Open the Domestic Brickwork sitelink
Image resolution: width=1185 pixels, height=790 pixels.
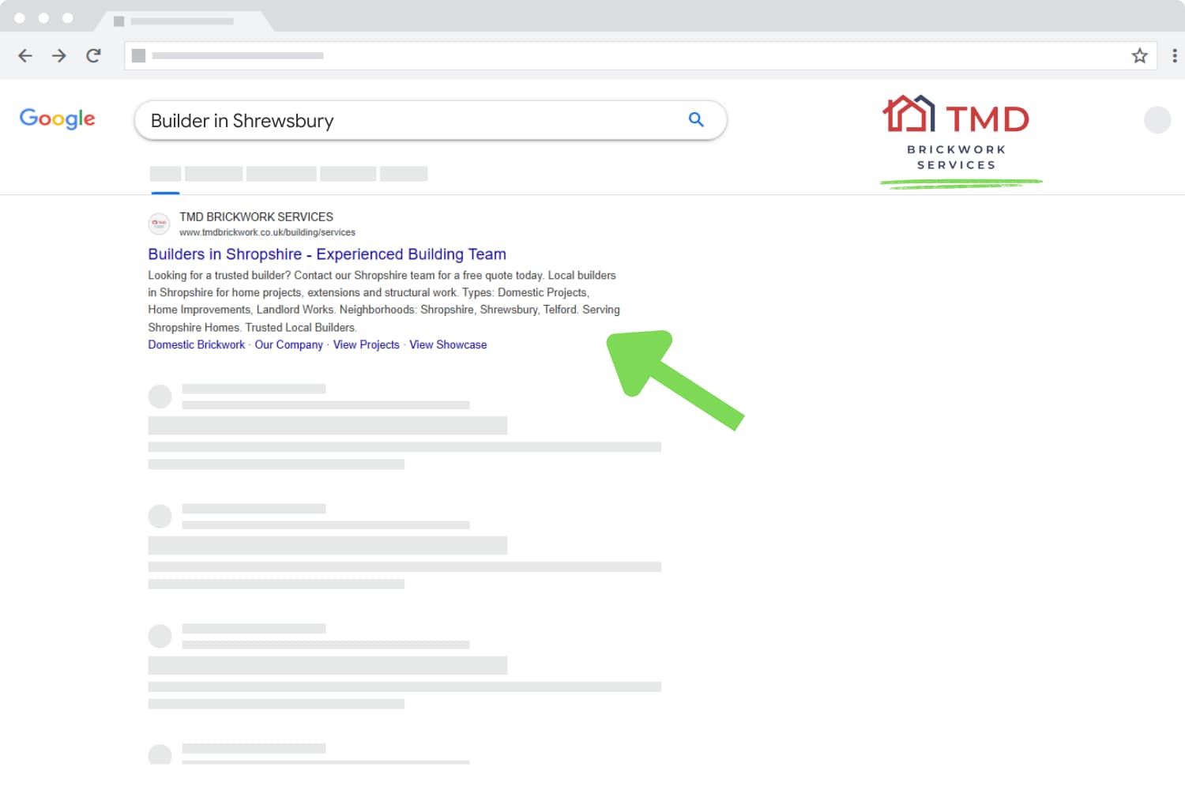tap(197, 344)
